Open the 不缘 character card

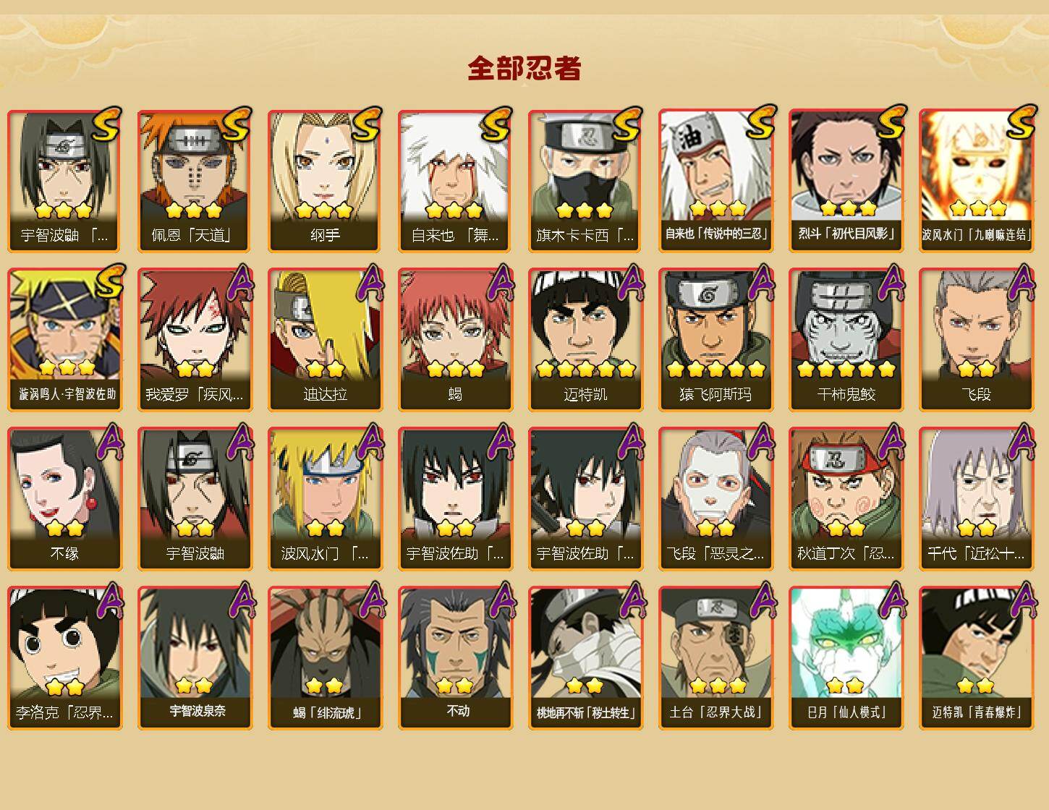[64, 499]
